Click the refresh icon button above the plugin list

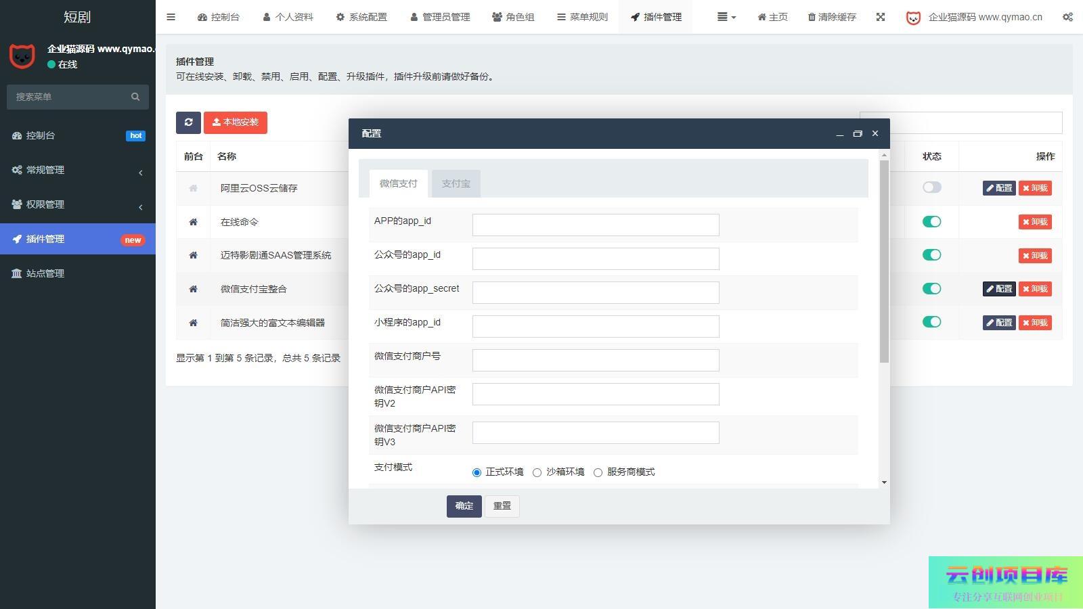(188, 122)
